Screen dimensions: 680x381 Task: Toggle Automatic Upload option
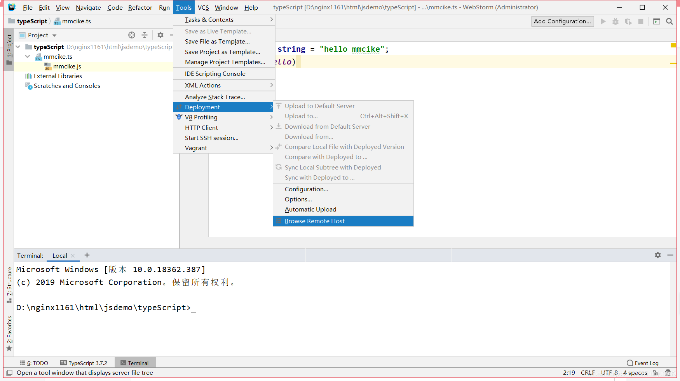[x=343, y=210]
